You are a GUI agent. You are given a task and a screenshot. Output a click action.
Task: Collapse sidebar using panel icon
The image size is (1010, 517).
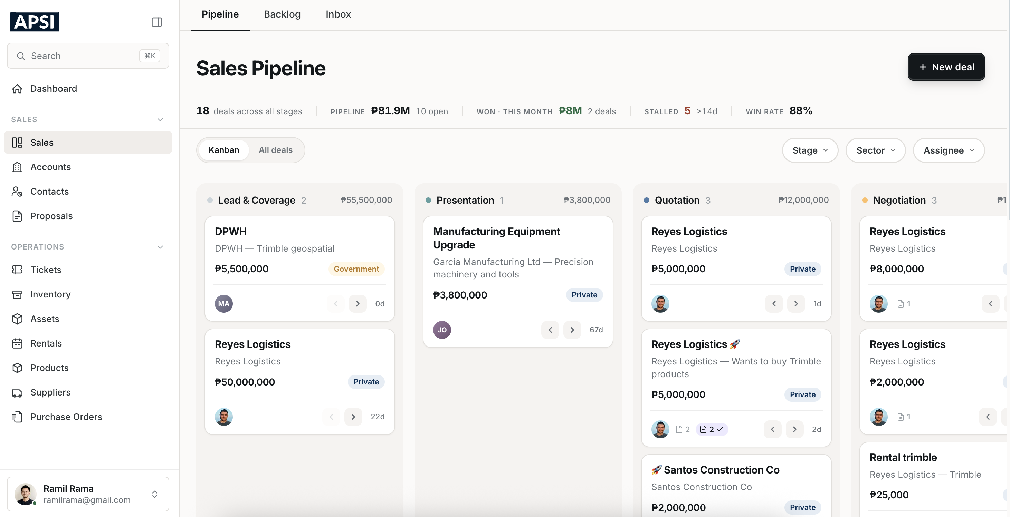point(156,22)
